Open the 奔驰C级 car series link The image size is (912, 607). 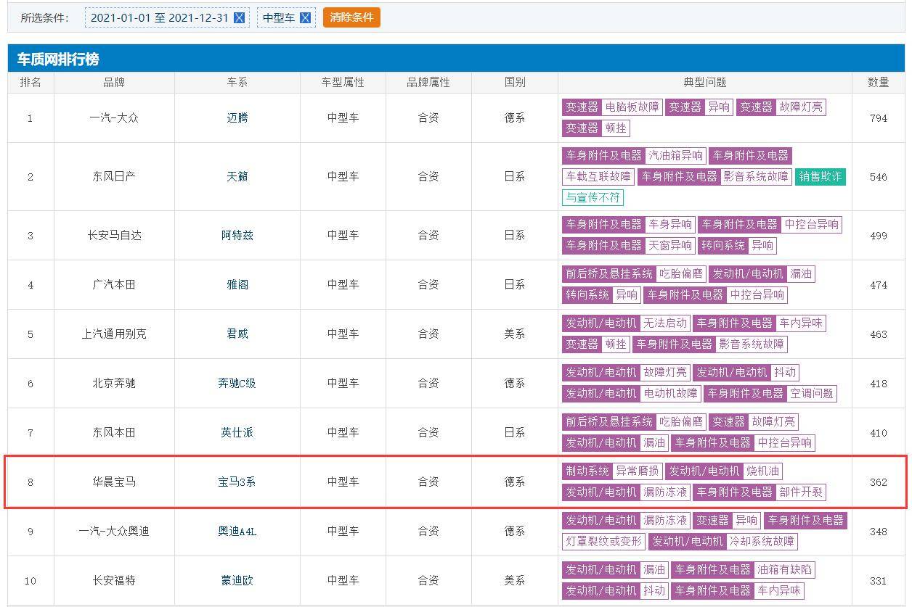[237, 383]
